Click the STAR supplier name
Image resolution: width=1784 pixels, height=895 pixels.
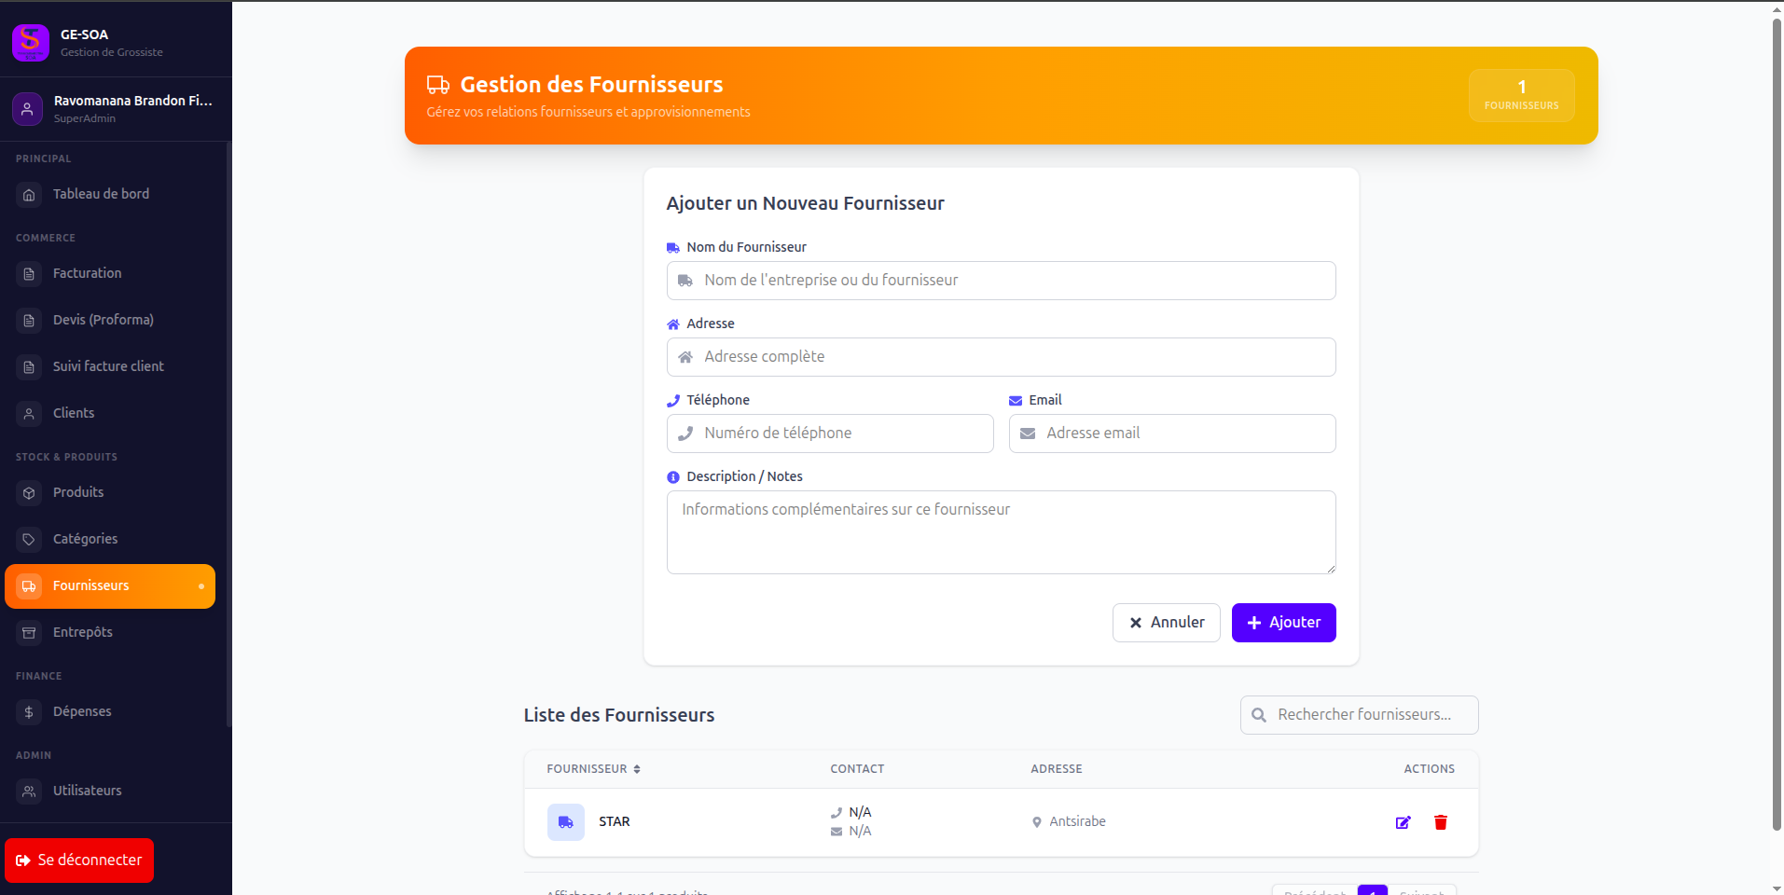[x=615, y=822]
